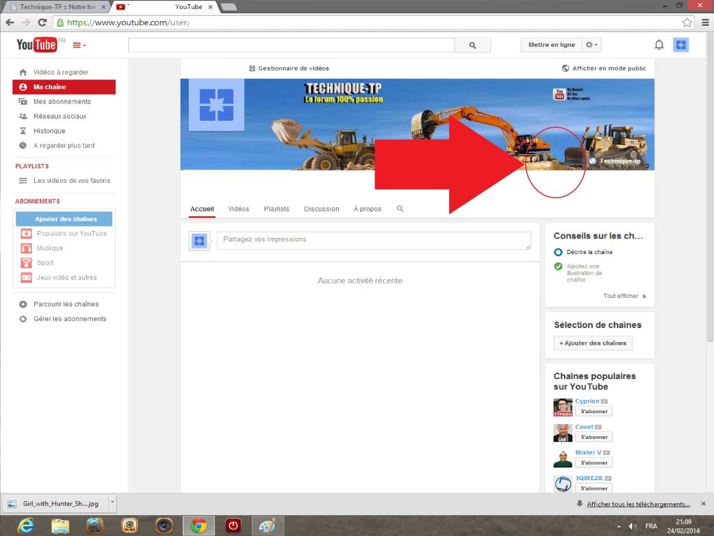Click Afficher en mode public
Screen dimensions: 714x536
click(x=604, y=68)
